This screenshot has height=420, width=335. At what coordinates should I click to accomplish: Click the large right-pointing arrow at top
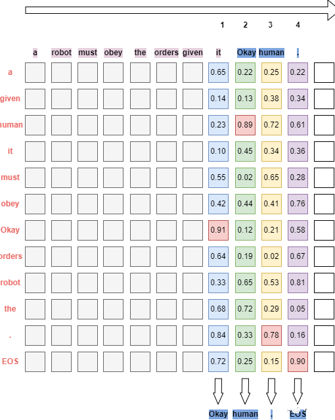[x=180, y=10]
